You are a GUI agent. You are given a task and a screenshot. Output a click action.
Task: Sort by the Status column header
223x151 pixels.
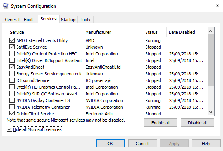pos(155,32)
